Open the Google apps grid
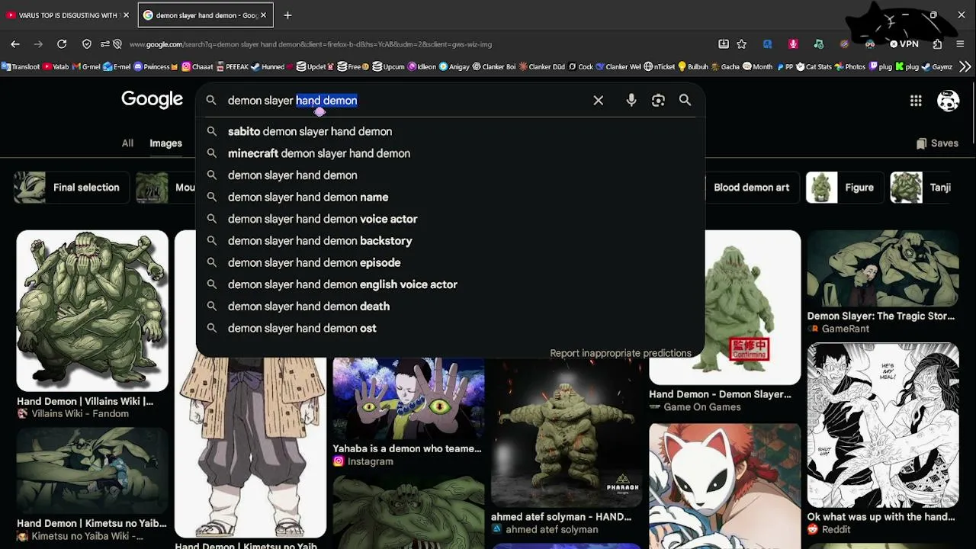Image resolution: width=976 pixels, height=549 pixels. pyautogui.click(x=916, y=100)
